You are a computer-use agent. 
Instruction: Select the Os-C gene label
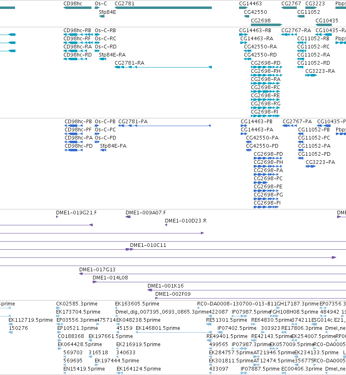(x=101, y=4)
